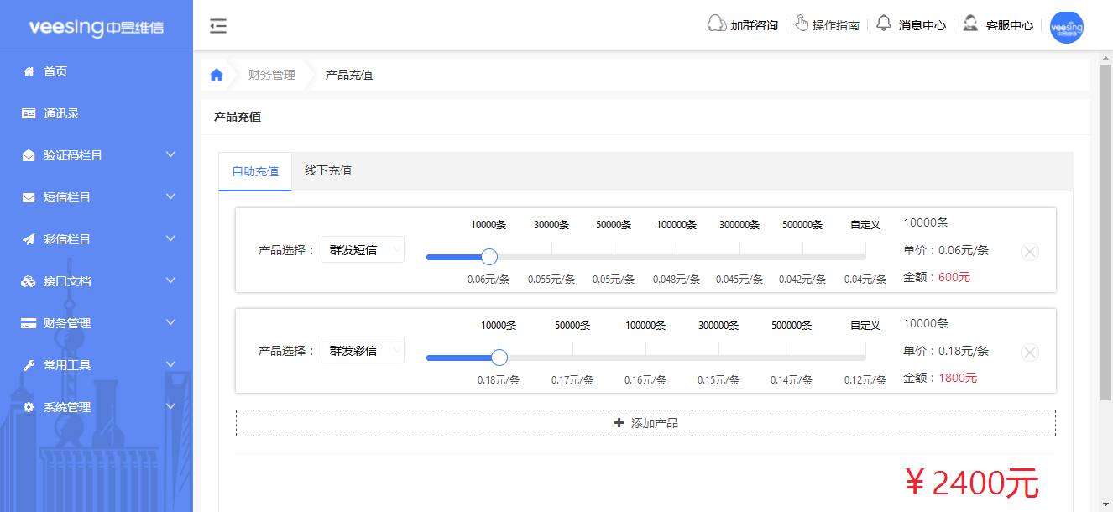Collapse the sidebar using the hamburger icon
This screenshot has height=512, width=1113.
218,26
